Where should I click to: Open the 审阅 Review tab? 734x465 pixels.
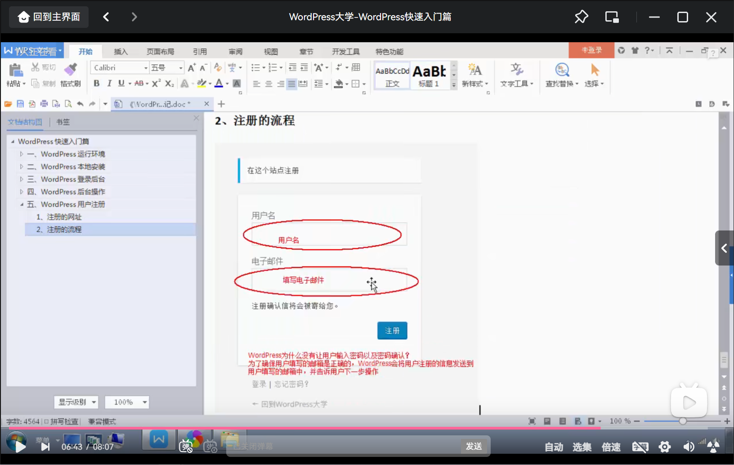click(235, 52)
